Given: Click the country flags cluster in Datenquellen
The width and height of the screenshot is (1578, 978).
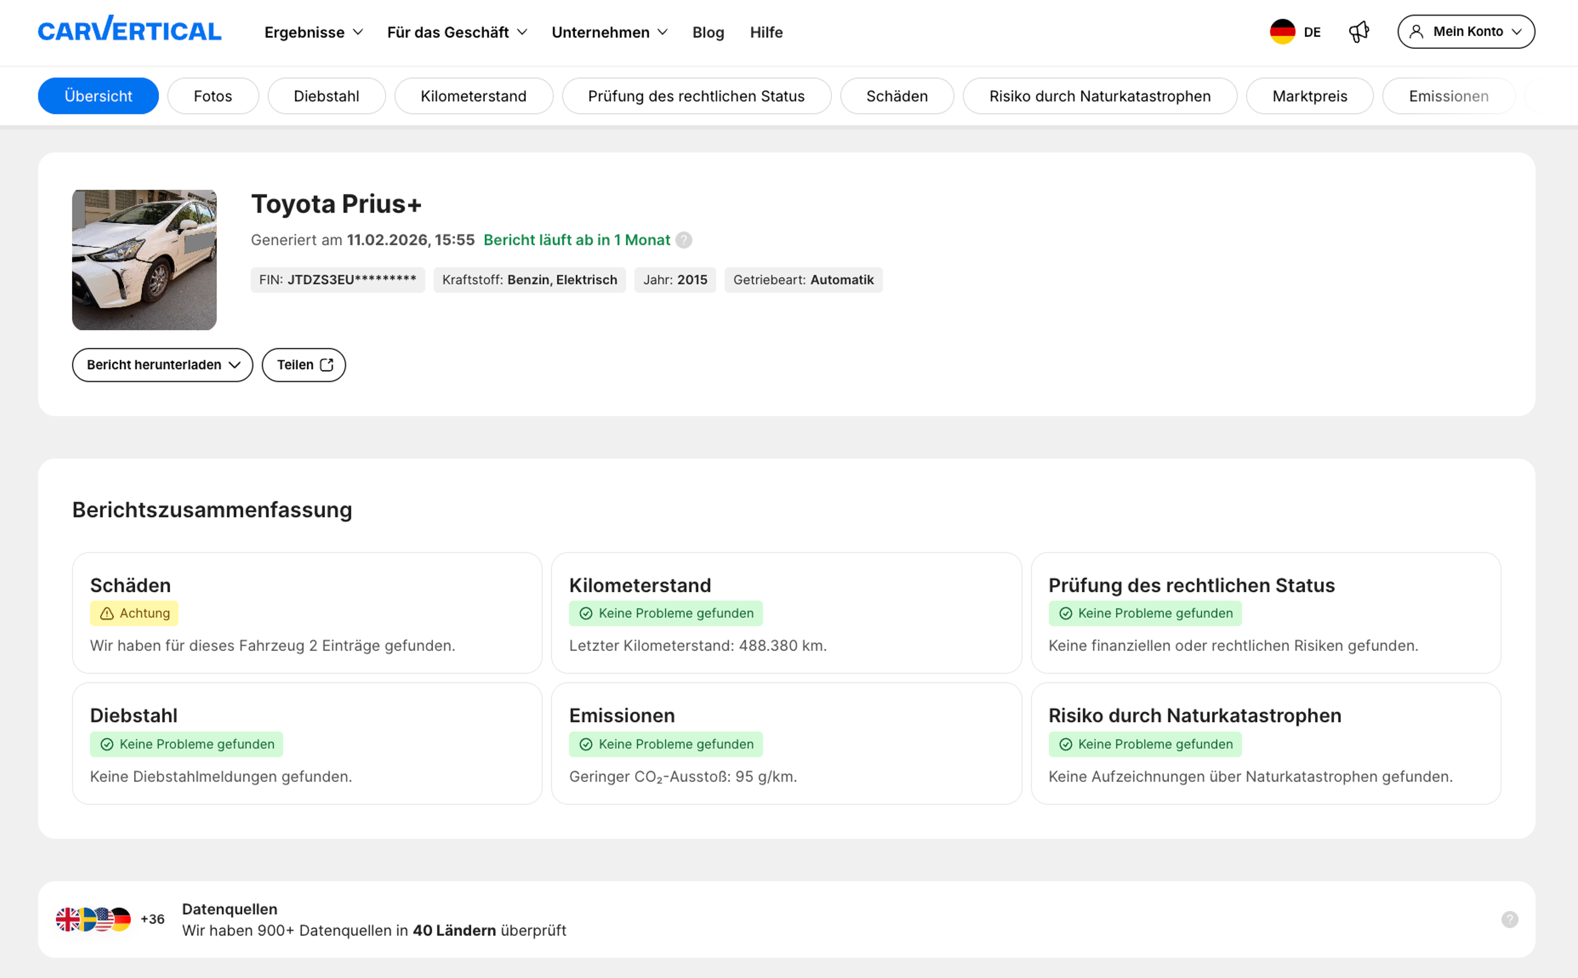Looking at the screenshot, I should tap(94, 919).
